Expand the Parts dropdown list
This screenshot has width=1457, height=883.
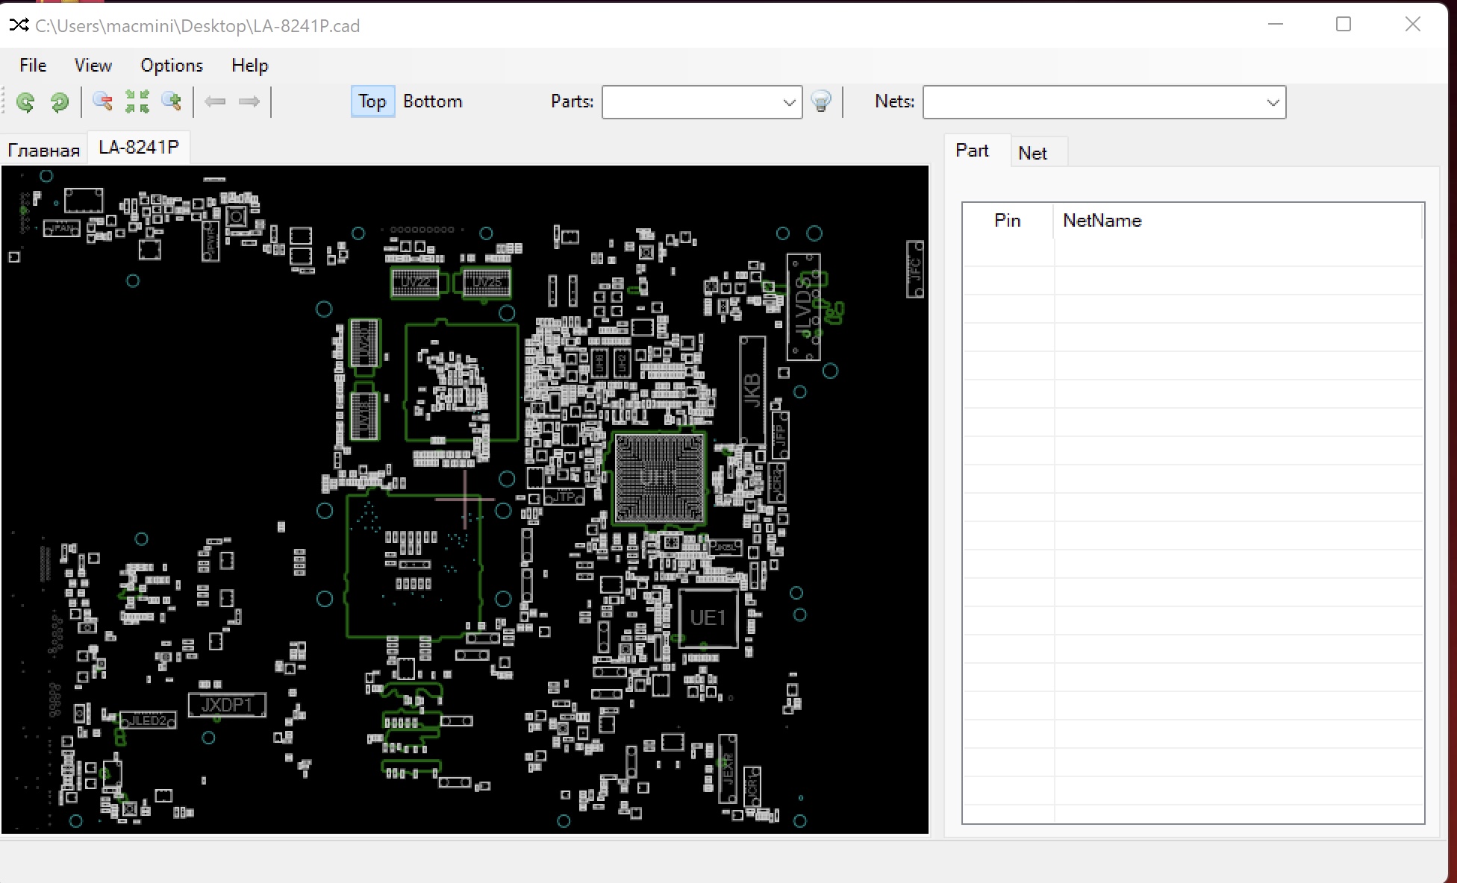click(789, 102)
